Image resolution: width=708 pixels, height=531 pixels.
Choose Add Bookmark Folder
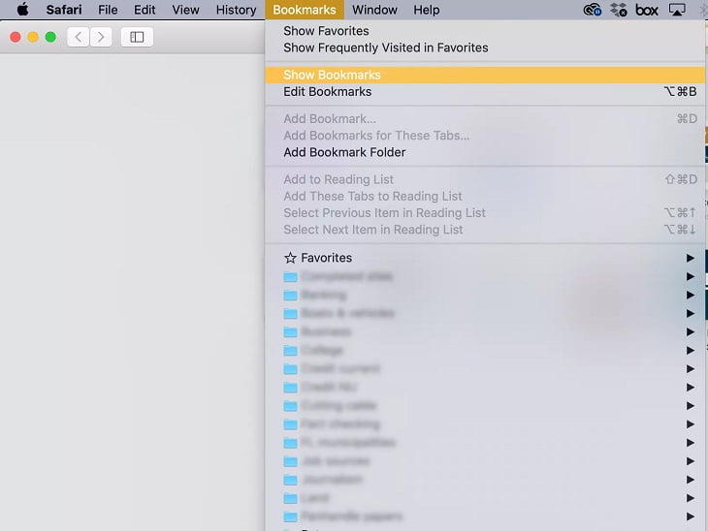click(x=485, y=152)
